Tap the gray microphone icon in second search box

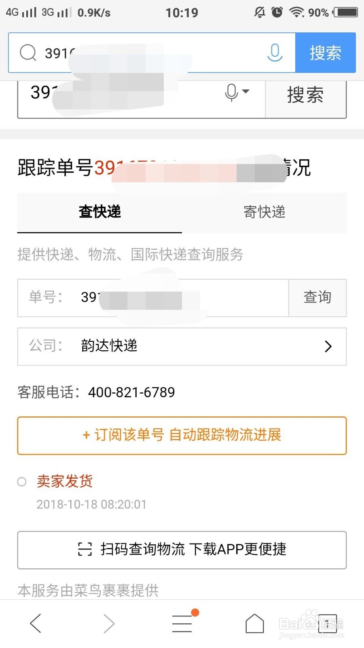(231, 92)
